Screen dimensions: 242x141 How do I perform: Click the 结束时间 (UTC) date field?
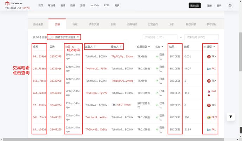[x=201, y=37]
